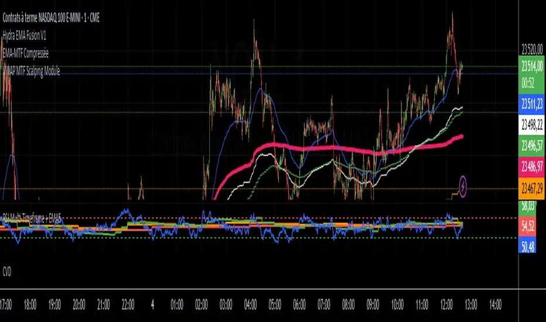The image size is (546, 322).
Task: Click the 04:00 time axis label
Action: click(x=250, y=305)
